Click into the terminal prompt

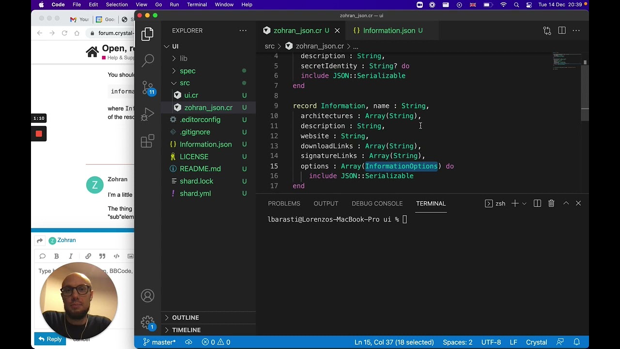tap(405, 220)
